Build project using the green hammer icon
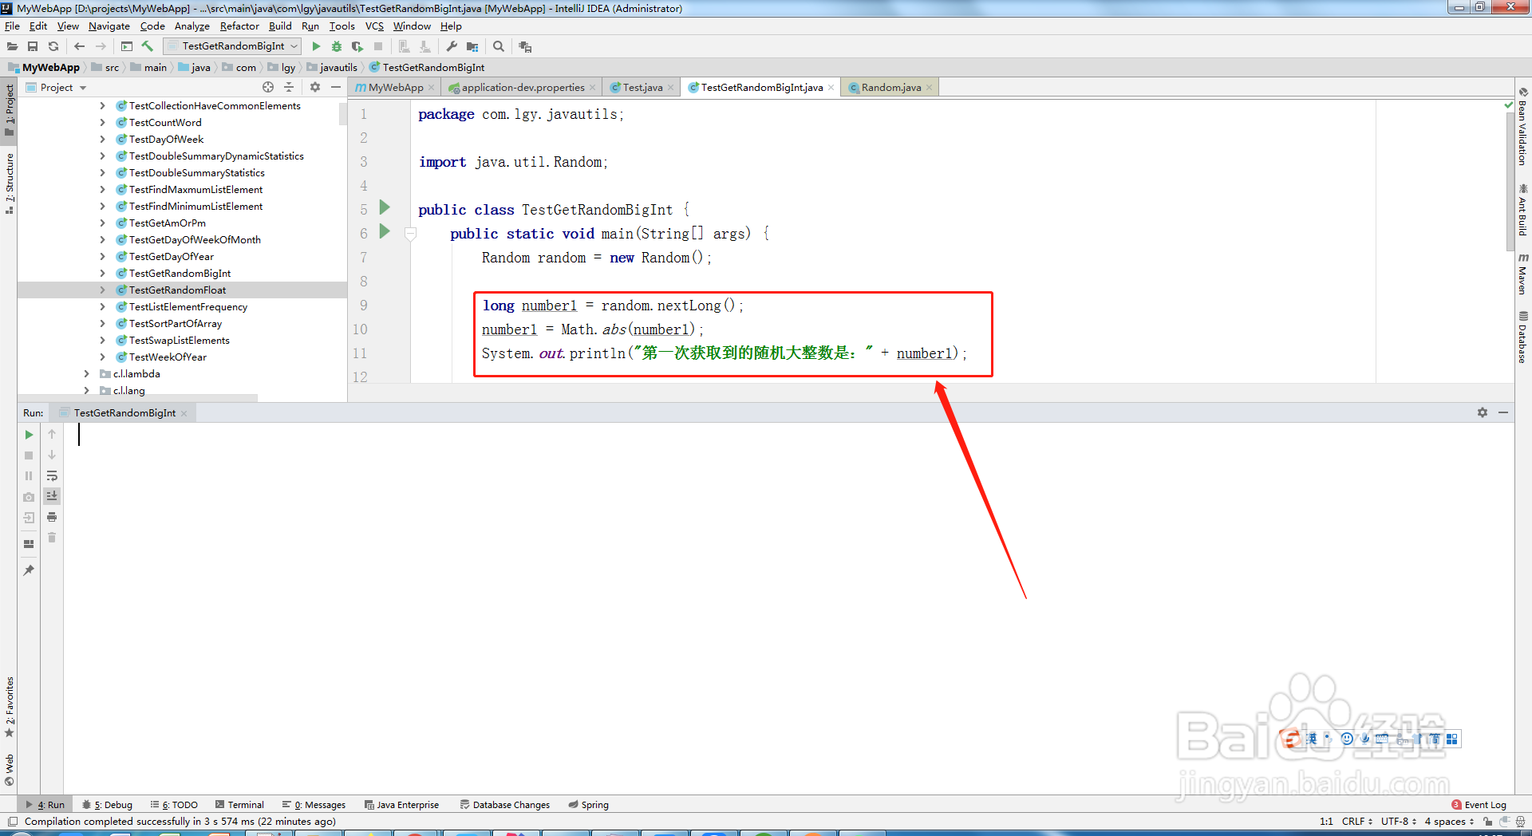 click(148, 46)
